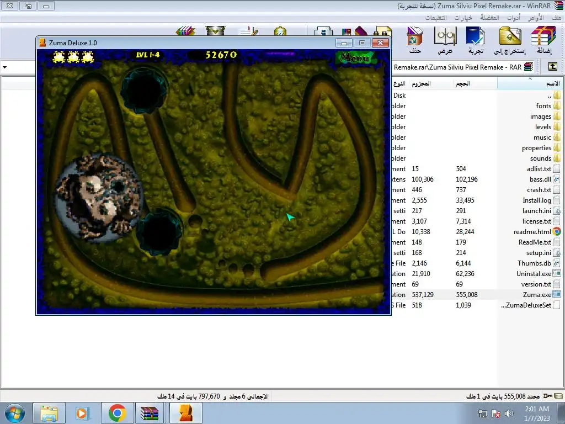
Task: Open the Windows Start menu
Action: pos(15,413)
